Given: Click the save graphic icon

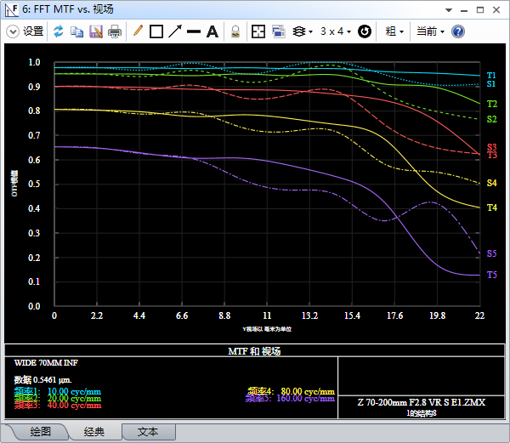Looking at the screenshot, I should point(95,31).
